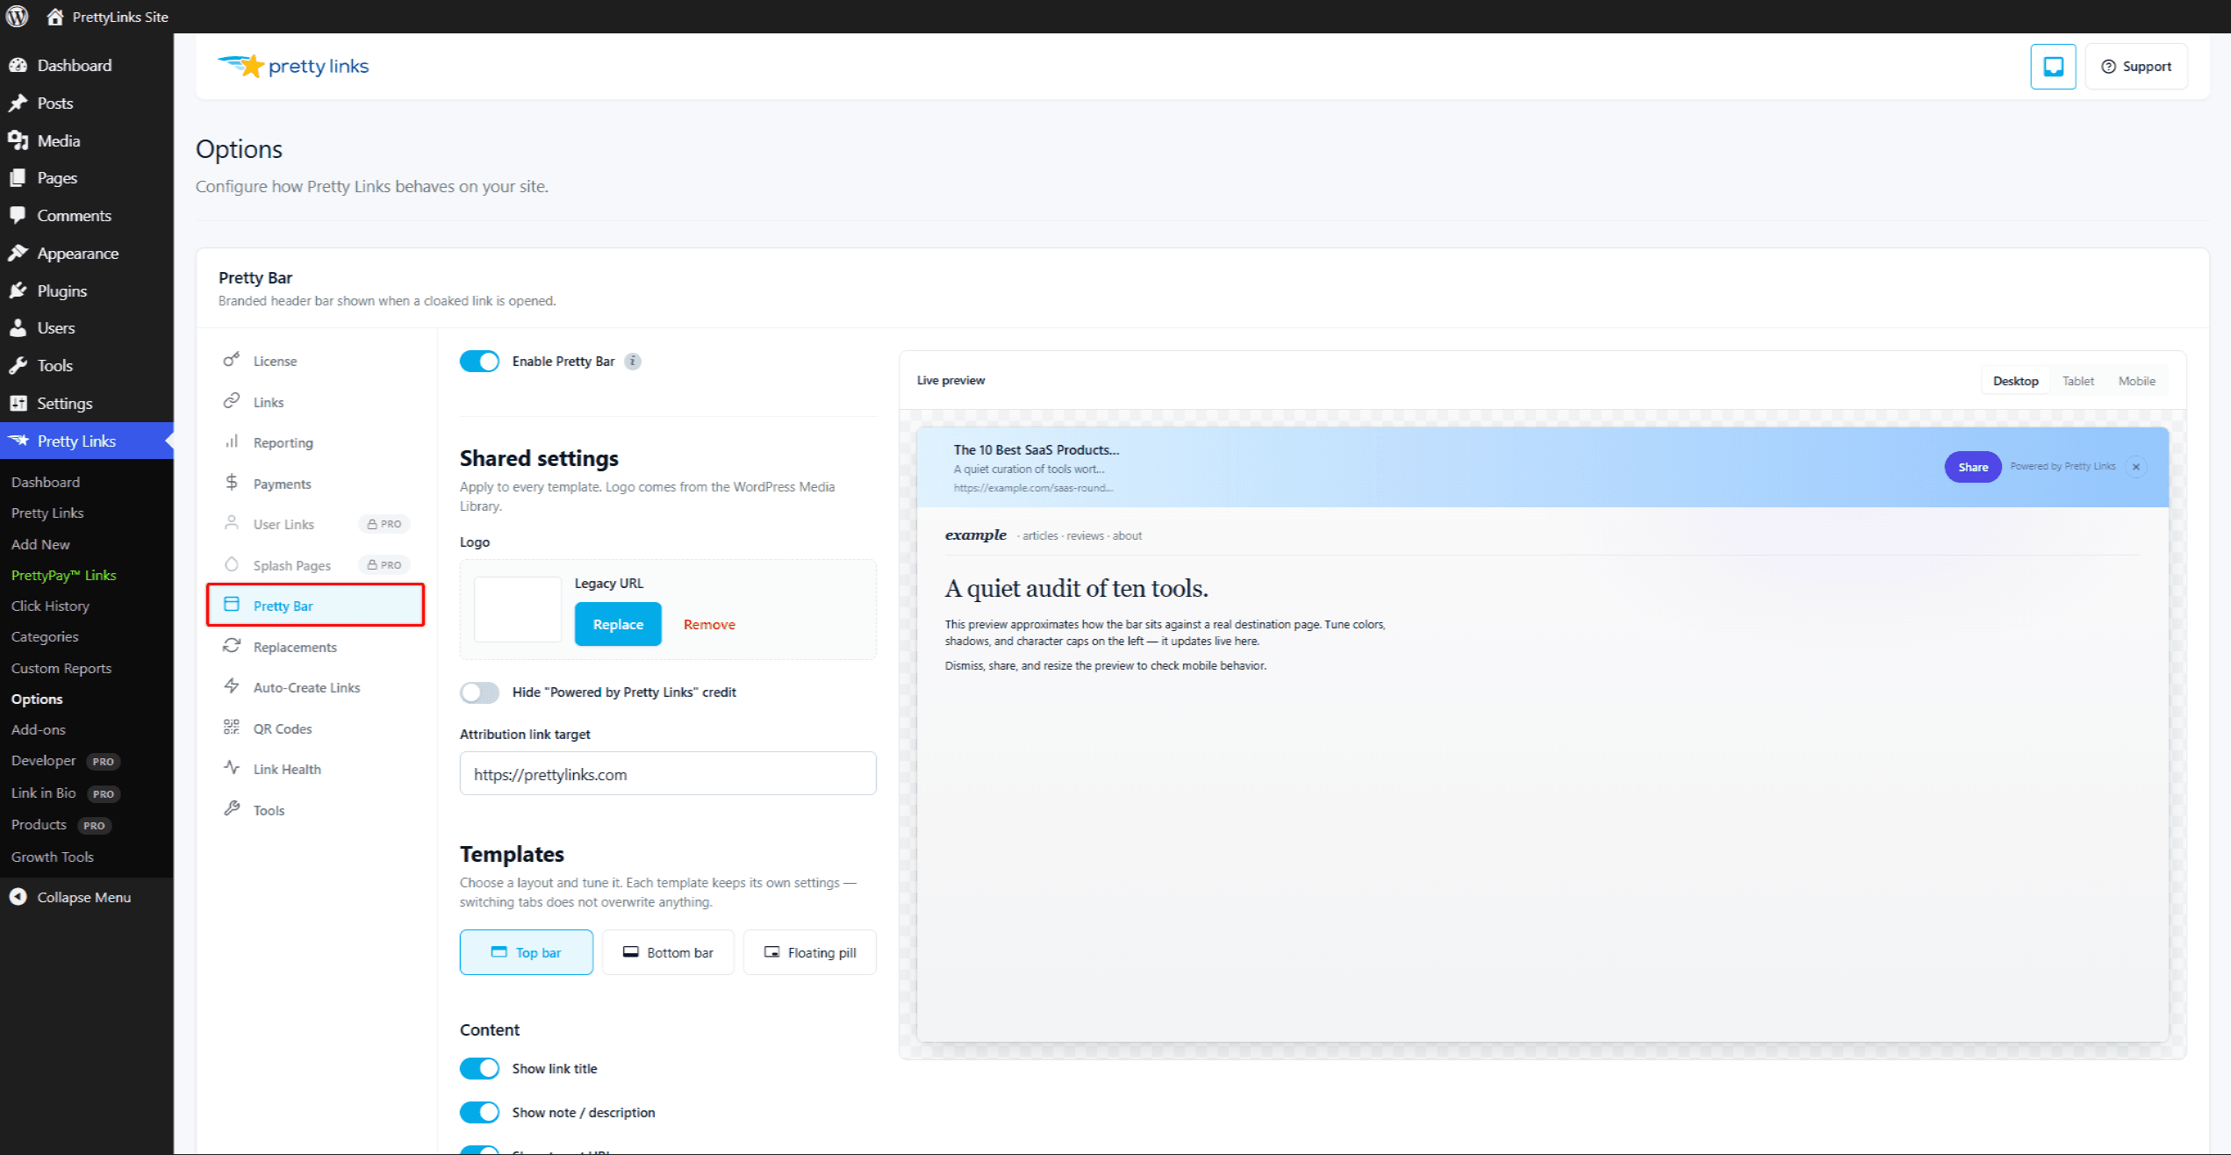Viewport: 2231px width, 1155px height.
Task: Click the Users person icon
Action: pyautogui.click(x=18, y=327)
